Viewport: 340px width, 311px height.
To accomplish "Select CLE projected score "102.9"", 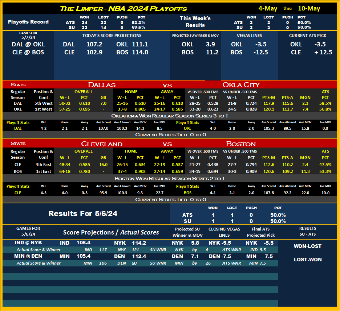I will pyautogui.click(x=94, y=52).
